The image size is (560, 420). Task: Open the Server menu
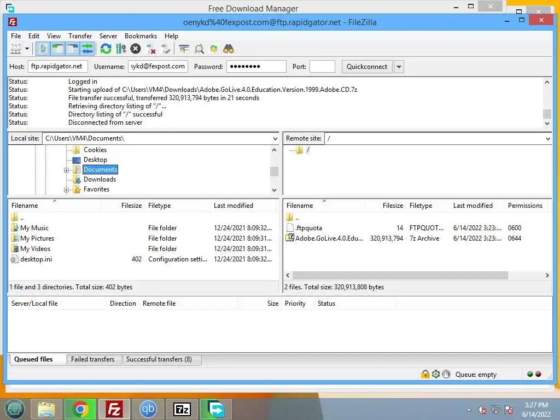coord(108,36)
